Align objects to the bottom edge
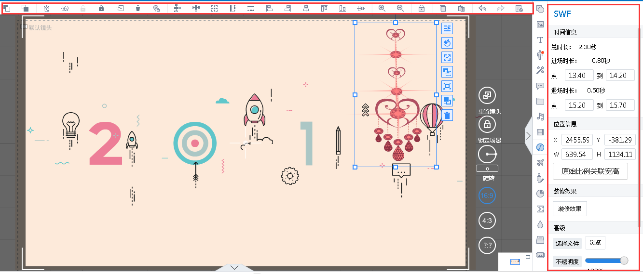 tap(342, 8)
